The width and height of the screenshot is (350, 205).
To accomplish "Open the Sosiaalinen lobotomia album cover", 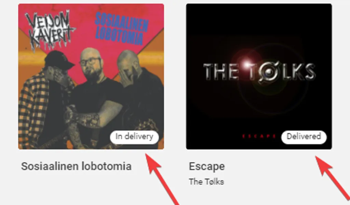I will click(x=91, y=77).
